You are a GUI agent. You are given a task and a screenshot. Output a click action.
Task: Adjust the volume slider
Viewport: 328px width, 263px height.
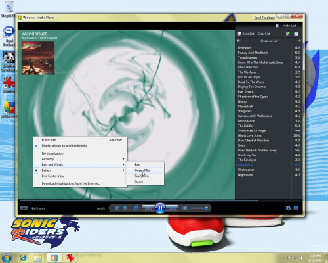(x=199, y=208)
